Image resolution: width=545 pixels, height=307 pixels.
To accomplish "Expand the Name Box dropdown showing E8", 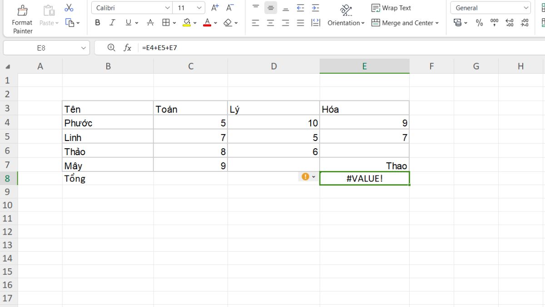I will (x=84, y=48).
